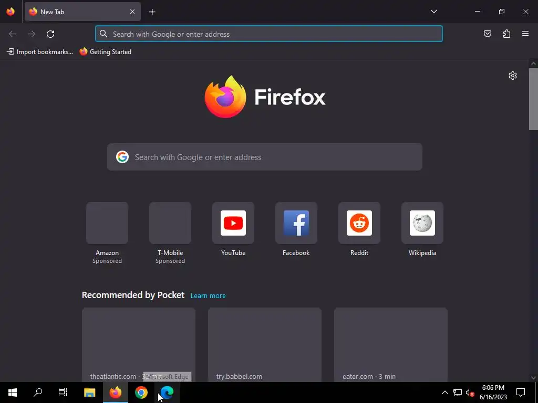Open the network status tray icon
Screen dimensions: 538x403
(x=458, y=393)
